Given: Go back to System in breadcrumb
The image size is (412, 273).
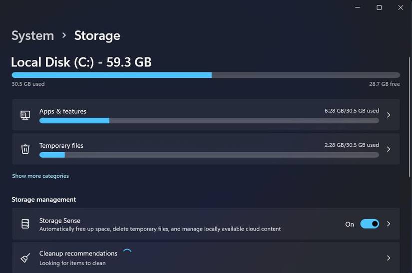Looking at the screenshot, I should click(x=32, y=36).
